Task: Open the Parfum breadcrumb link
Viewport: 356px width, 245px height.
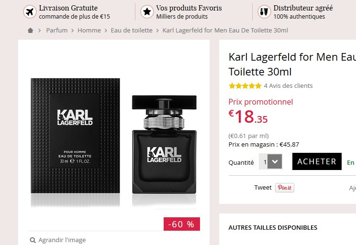Action: coord(57,31)
